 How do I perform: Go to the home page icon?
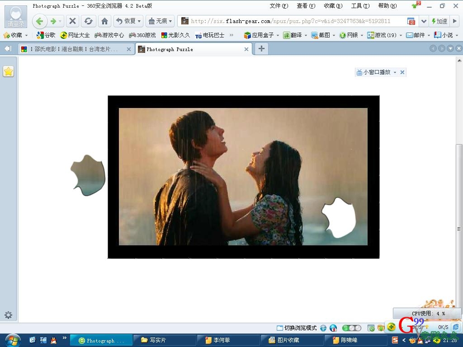coord(104,21)
